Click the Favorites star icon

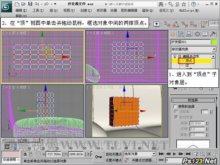(184, 4)
